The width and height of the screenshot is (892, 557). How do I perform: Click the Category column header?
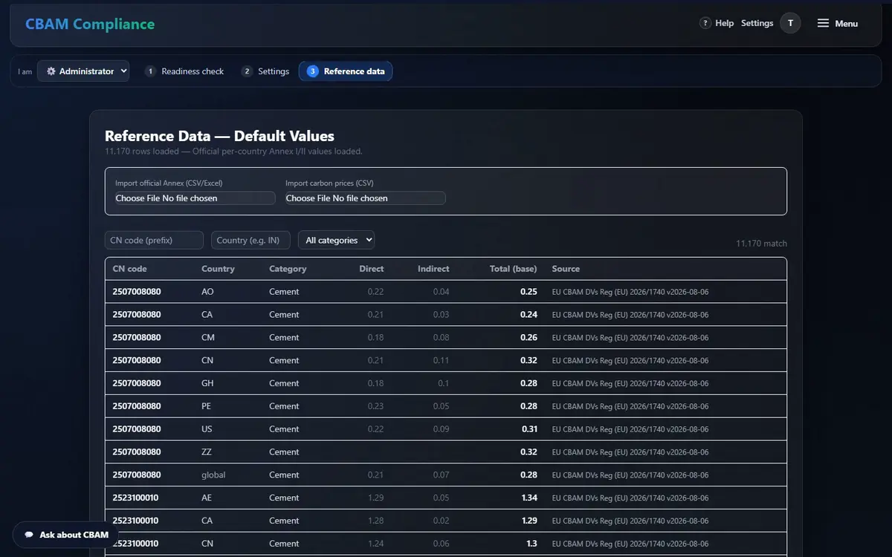288,269
